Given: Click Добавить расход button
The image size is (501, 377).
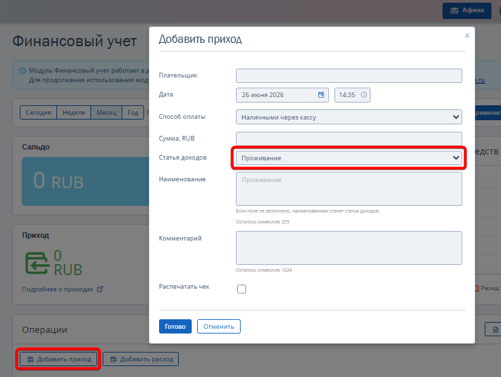Looking at the screenshot, I should [141, 359].
